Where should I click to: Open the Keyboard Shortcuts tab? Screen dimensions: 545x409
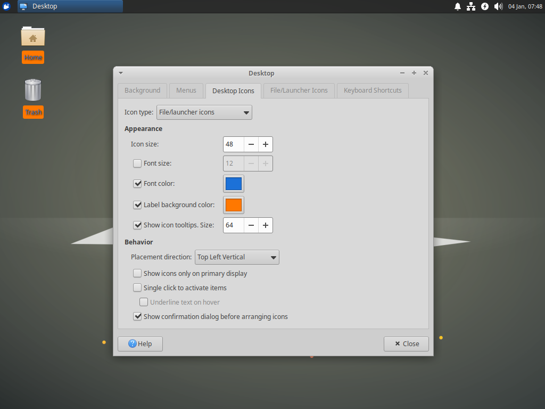tap(372, 90)
